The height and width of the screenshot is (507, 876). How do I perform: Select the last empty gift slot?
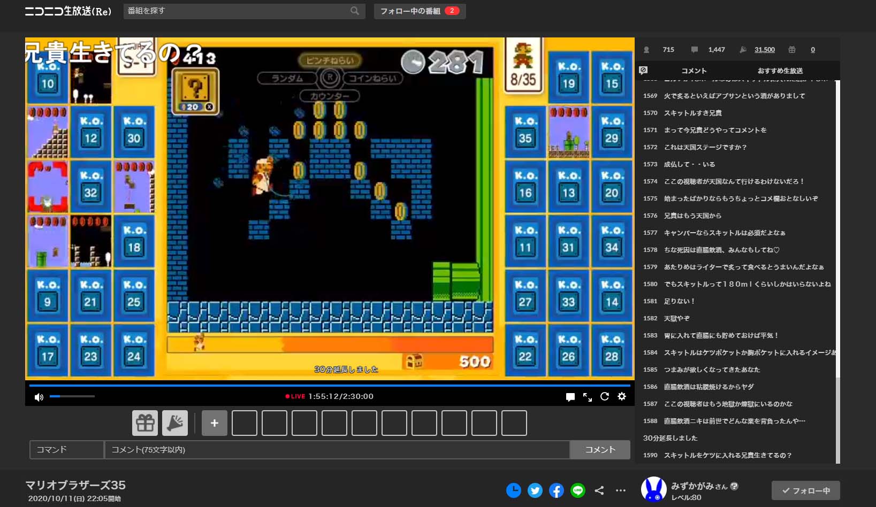click(514, 423)
